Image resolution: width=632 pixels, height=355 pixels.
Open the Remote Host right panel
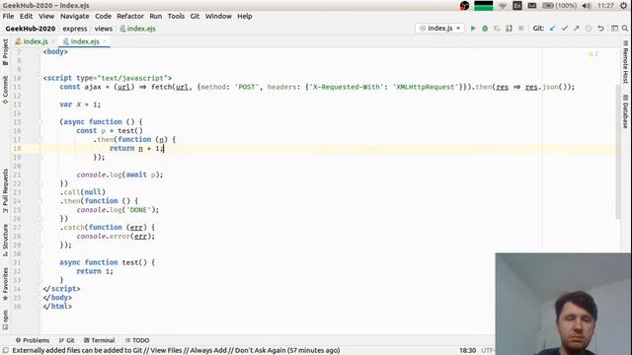tap(625, 62)
